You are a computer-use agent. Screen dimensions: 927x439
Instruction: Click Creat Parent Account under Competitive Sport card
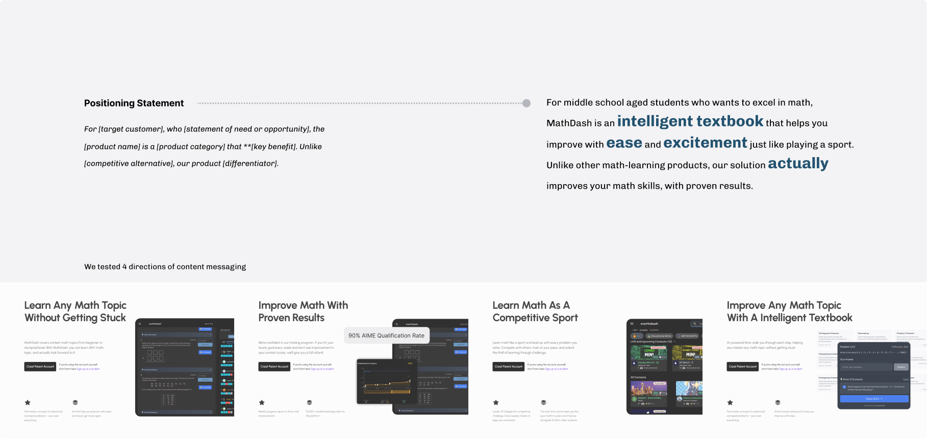coord(508,367)
